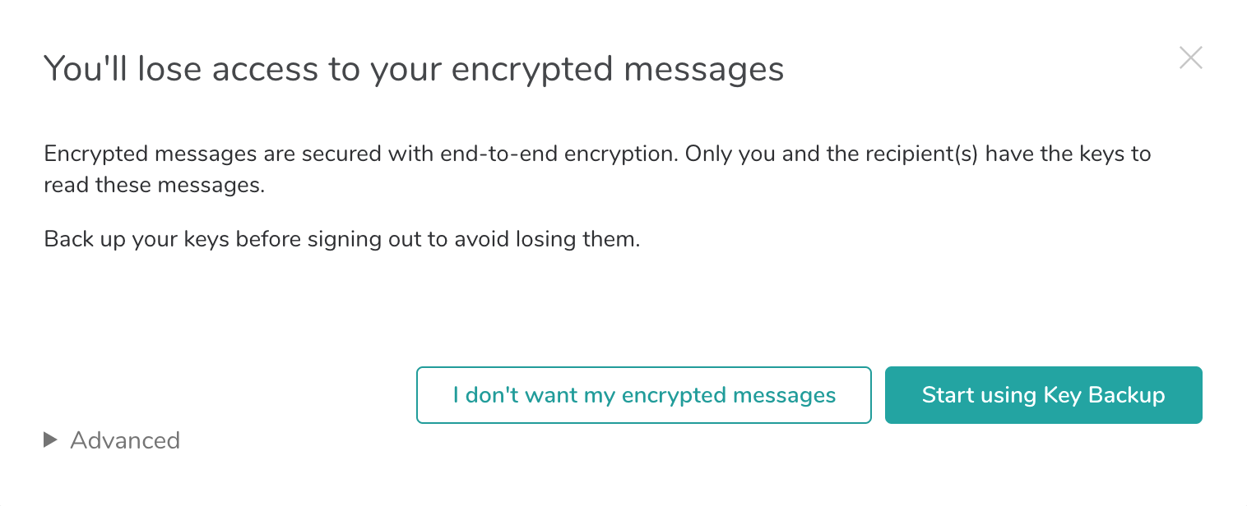Confirm signing out without encrypted messages
This screenshot has width=1247, height=506.
coord(644,395)
